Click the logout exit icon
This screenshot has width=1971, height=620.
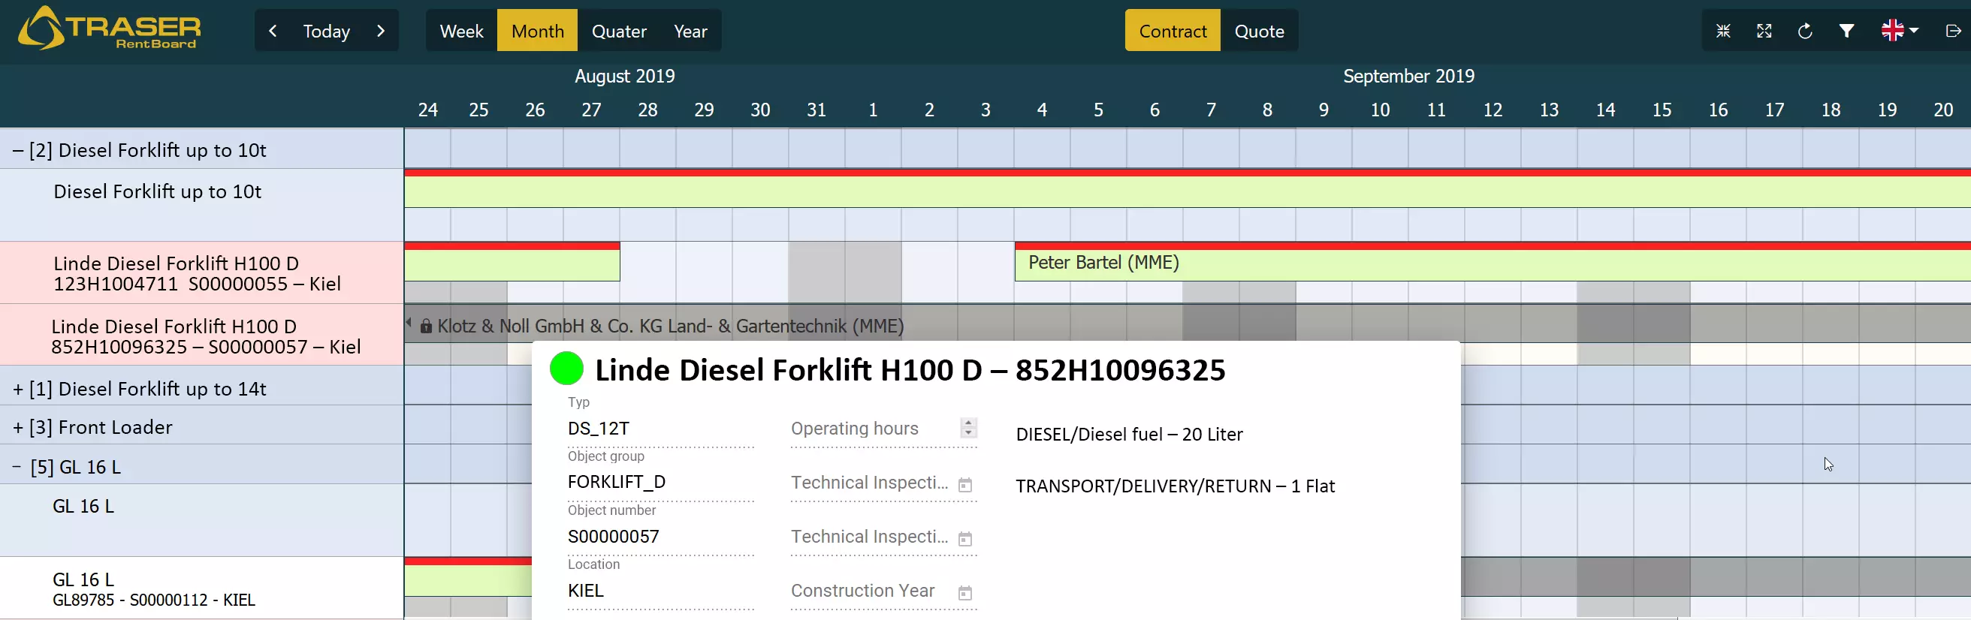pyautogui.click(x=1952, y=32)
